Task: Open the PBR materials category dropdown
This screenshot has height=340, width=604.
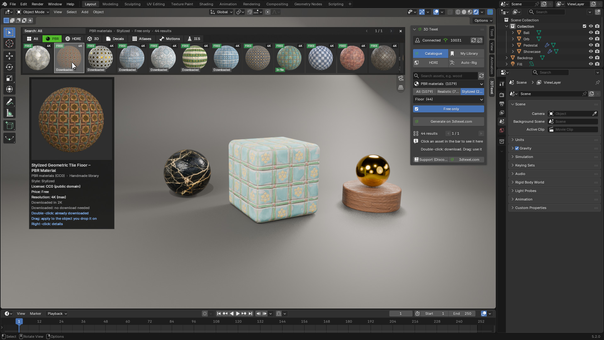Action: [448, 84]
